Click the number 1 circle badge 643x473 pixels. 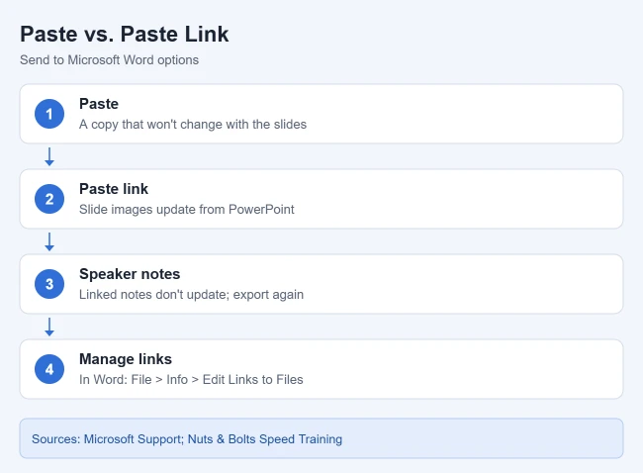(49, 114)
